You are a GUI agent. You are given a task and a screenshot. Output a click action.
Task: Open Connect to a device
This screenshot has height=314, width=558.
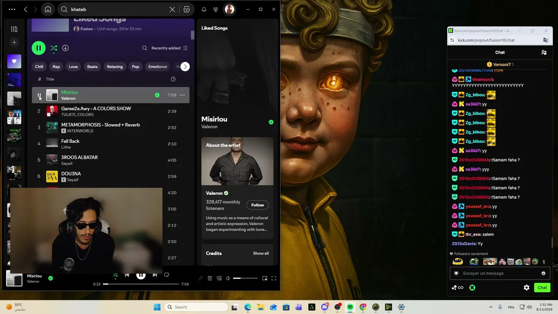click(x=219, y=278)
